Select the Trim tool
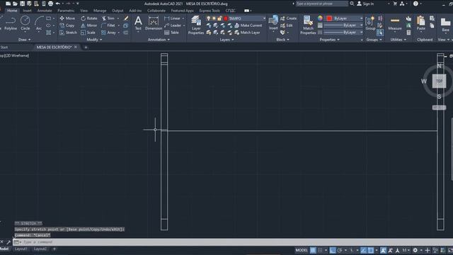Viewport: 453px width, 255px height. pyautogui.click(x=108, y=18)
